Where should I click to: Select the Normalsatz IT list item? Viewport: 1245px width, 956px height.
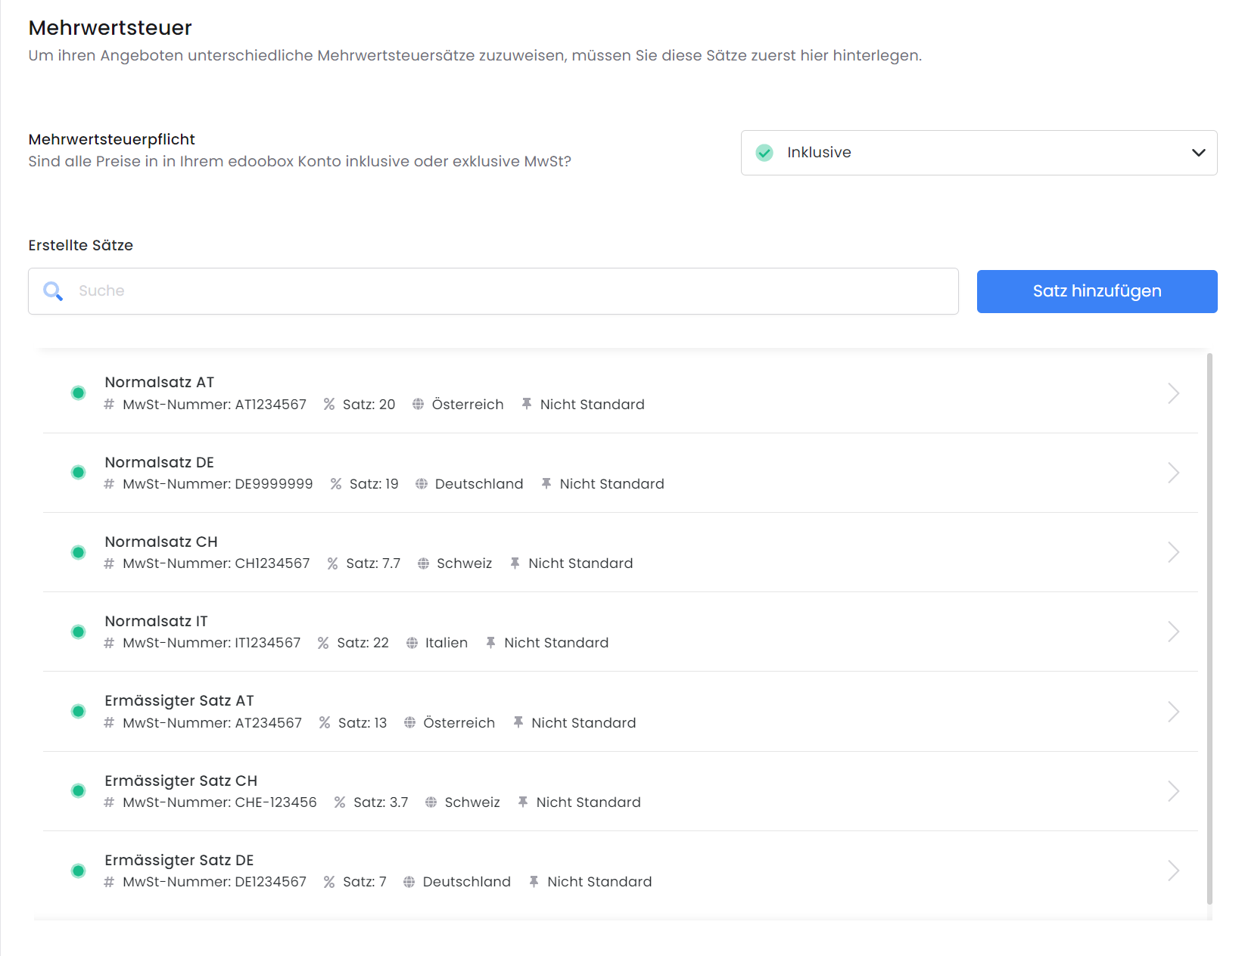pyautogui.click(x=621, y=632)
